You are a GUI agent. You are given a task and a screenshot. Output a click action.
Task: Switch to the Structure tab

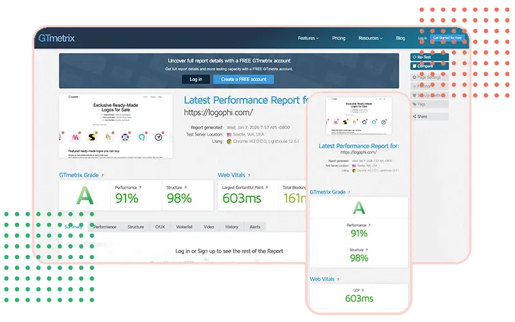click(136, 227)
